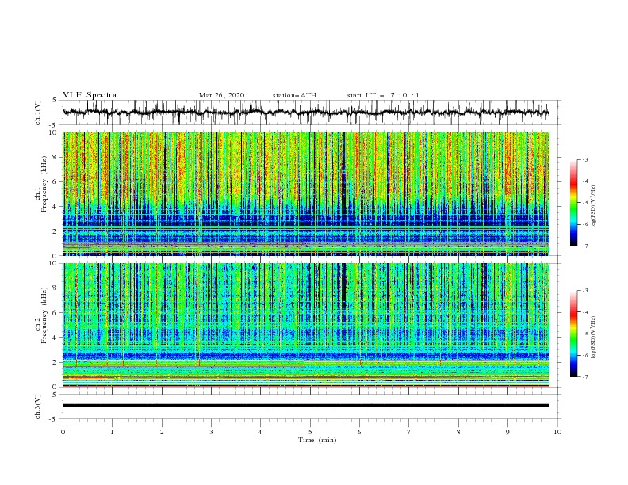Click the time axis tick label "2"
The height and width of the screenshot is (485, 628).
click(162, 432)
